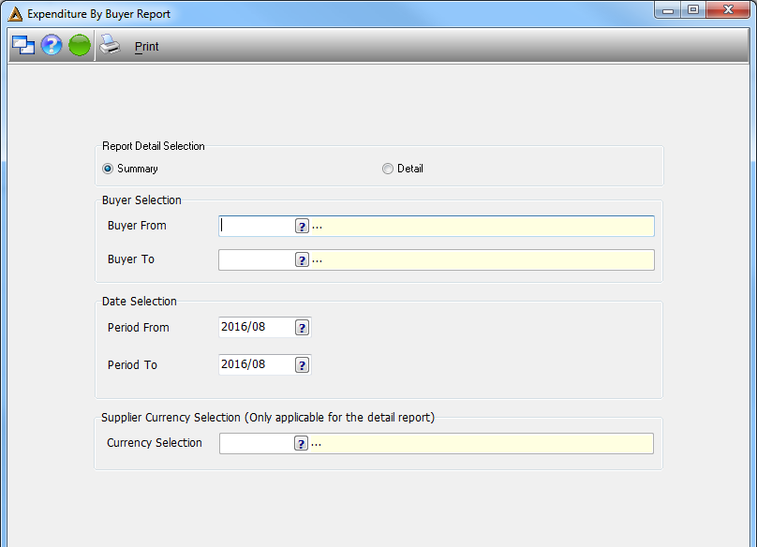This screenshot has height=547, width=757.
Task: Minimize the Expenditure By Buyer Report window
Action: (668, 9)
